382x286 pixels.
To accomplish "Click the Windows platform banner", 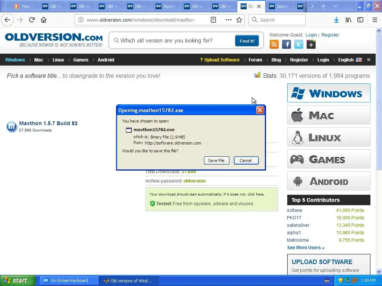I will point(329,93).
